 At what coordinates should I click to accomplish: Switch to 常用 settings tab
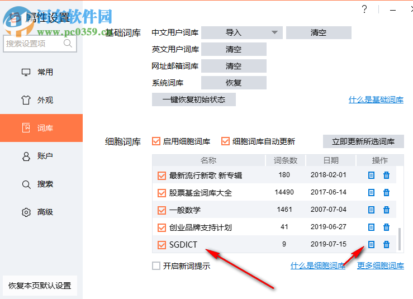[x=41, y=72]
